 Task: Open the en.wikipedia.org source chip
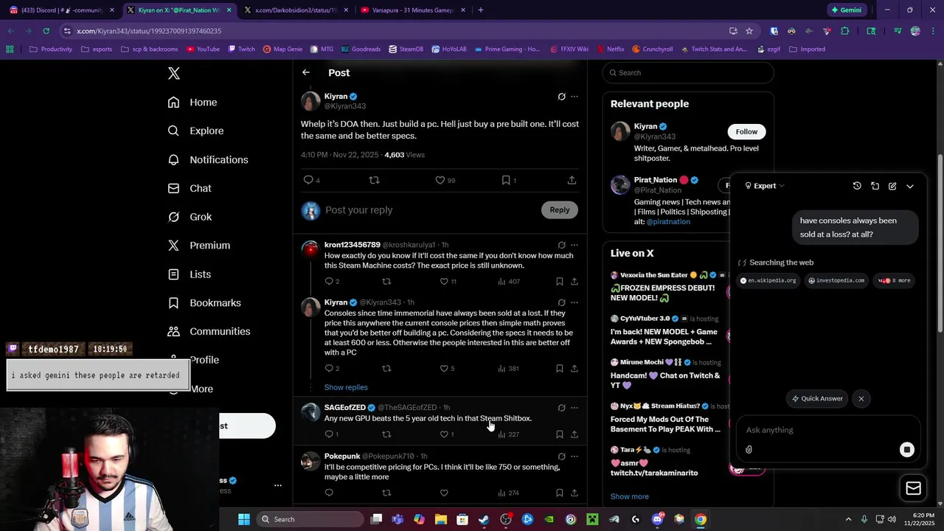point(768,280)
